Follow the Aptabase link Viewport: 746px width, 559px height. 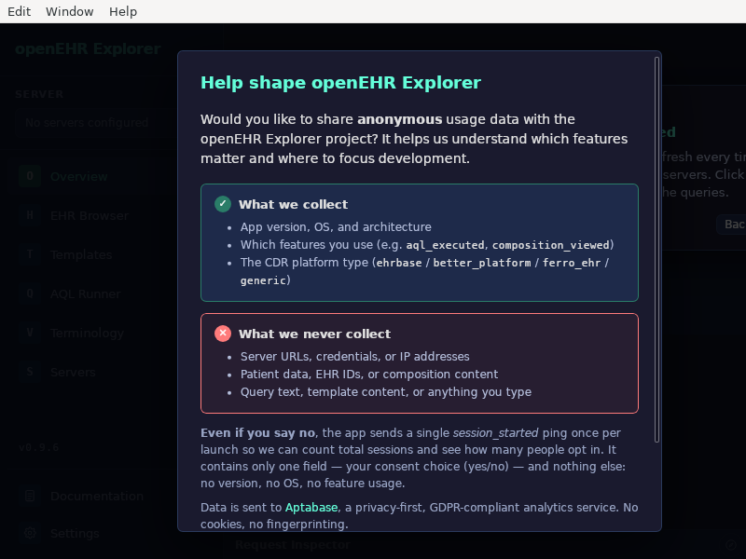(x=311, y=508)
